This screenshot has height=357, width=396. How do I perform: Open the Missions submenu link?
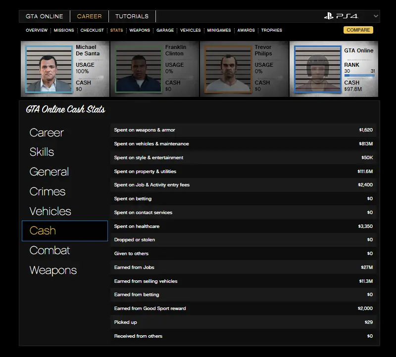tap(64, 30)
